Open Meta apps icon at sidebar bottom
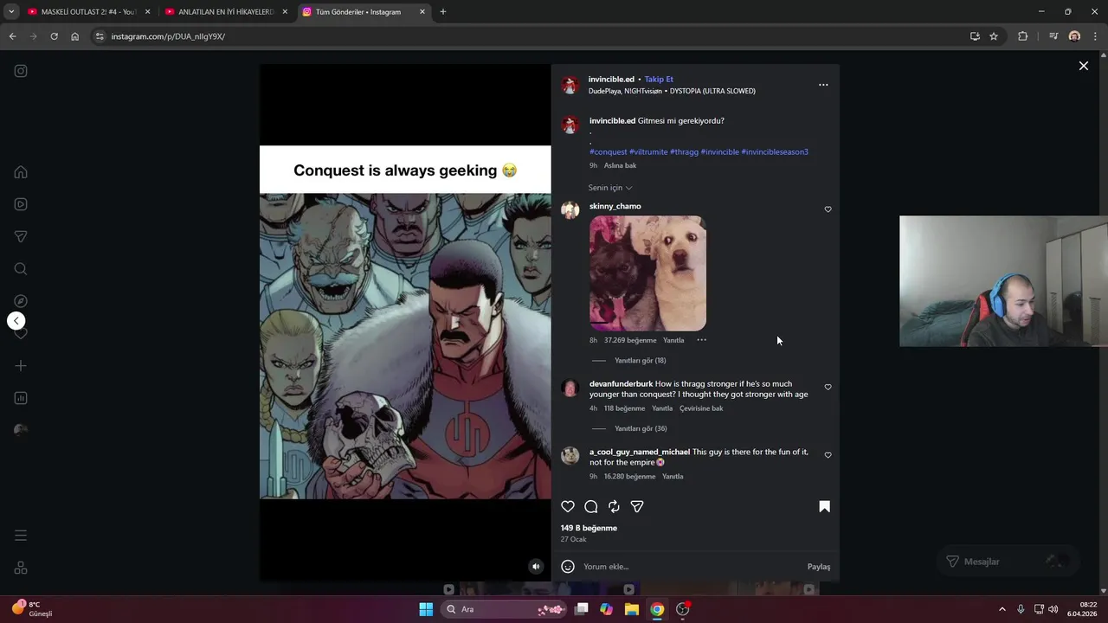Viewport: 1108px width, 623px height. coord(21,568)
